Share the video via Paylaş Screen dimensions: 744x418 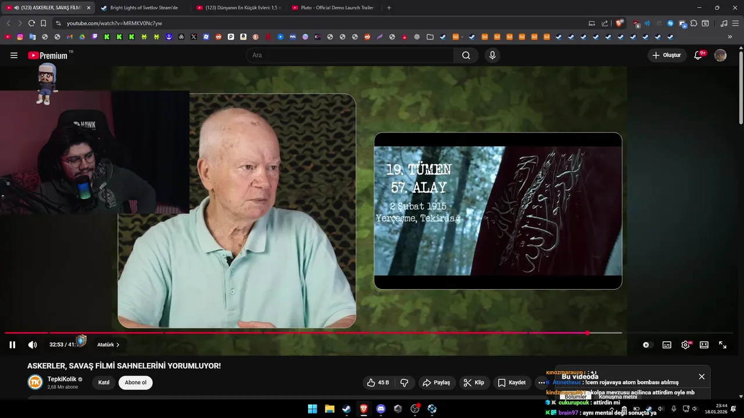(437, 383)
